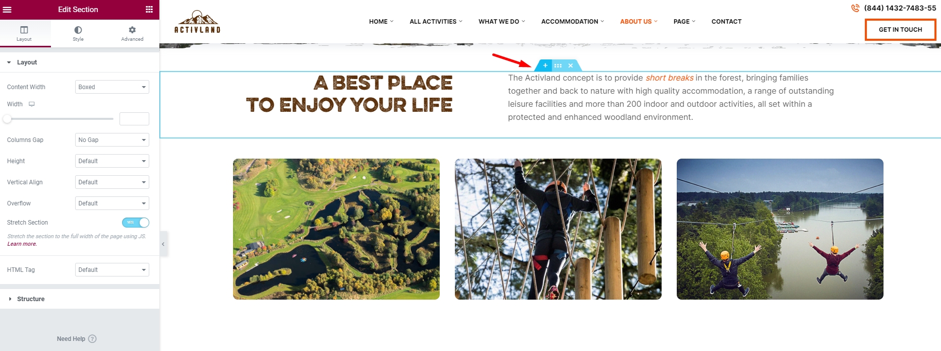Click the add section plus icon
The width and height of the screenshot is (941, 351).
pyautogui.click(x=545, y=65)
